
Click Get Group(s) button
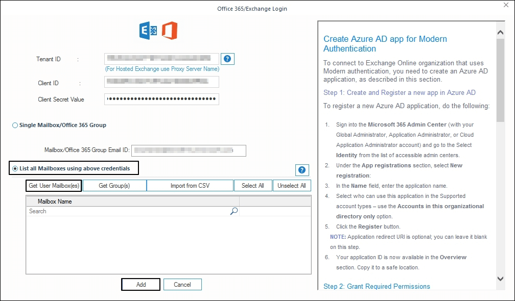(114, 186)
